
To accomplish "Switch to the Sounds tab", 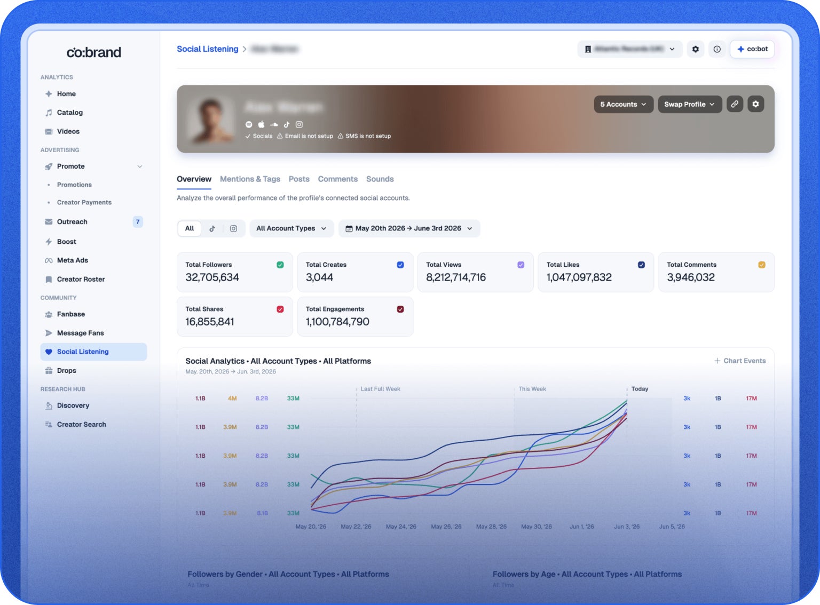I will [x=380, y=179].
